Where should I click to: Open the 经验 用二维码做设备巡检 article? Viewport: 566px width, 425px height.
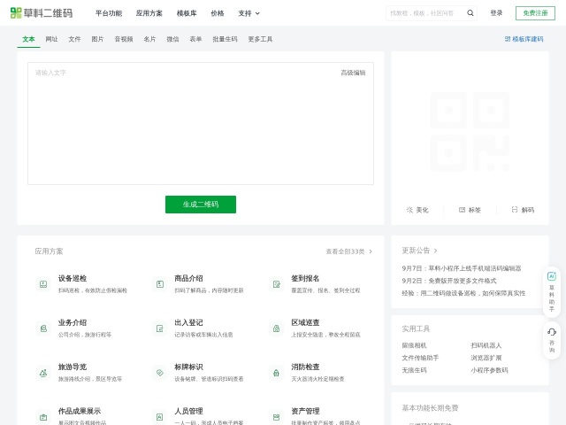pyautogui.click(x=463, y=293)
